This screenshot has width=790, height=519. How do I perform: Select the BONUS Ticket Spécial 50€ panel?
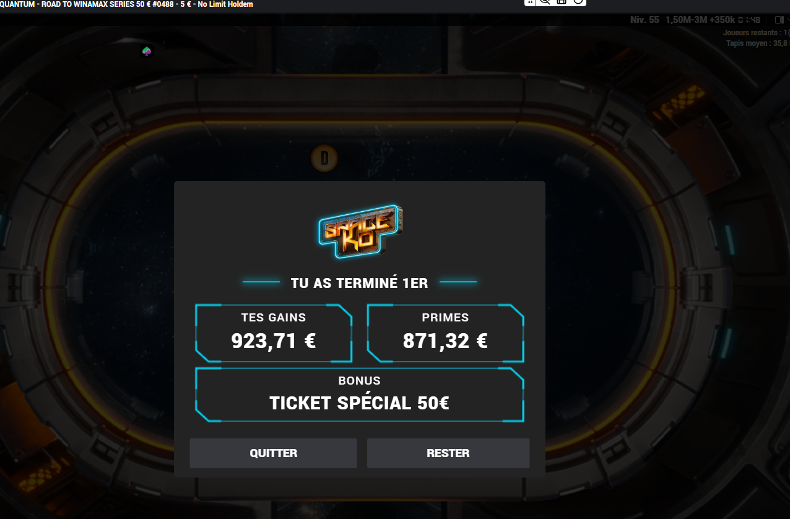tap(360, 395)
